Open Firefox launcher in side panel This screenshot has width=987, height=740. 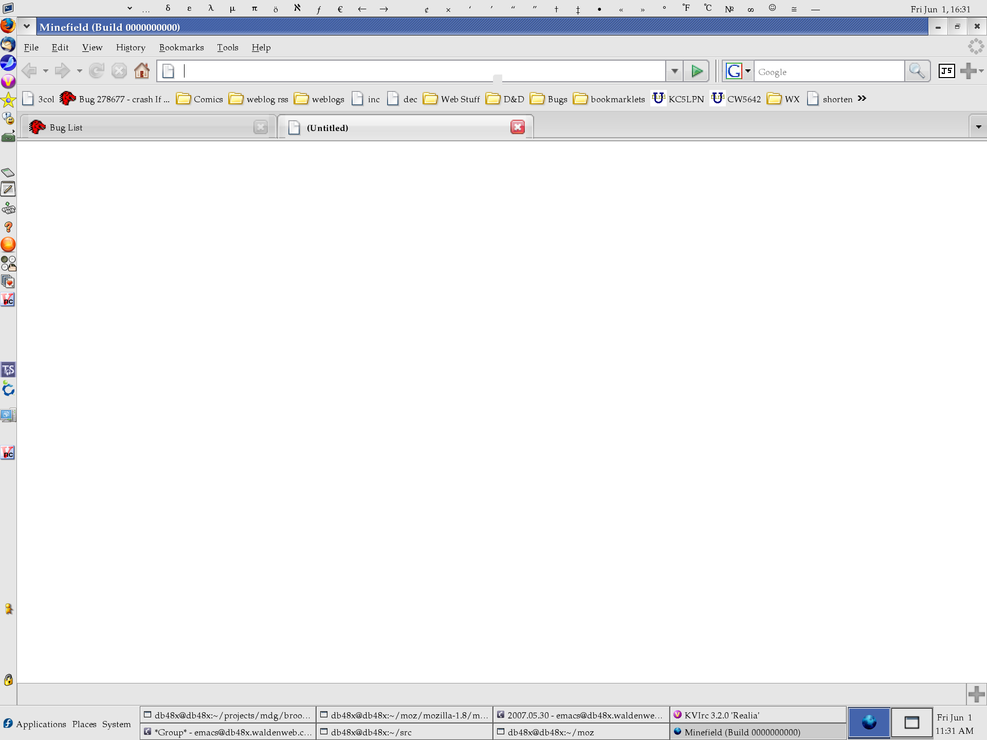pos(8,25)
